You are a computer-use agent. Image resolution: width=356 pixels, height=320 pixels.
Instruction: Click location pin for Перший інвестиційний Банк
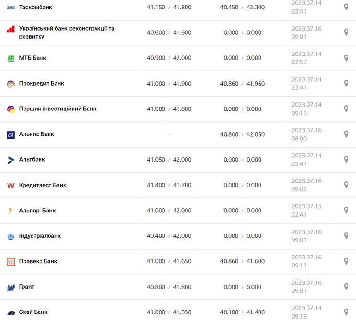pyautogui.click(x=346, y=109)
